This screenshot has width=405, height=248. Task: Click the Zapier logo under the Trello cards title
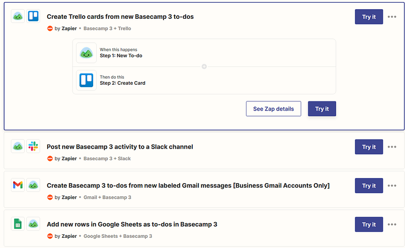(x=50, y=28)
